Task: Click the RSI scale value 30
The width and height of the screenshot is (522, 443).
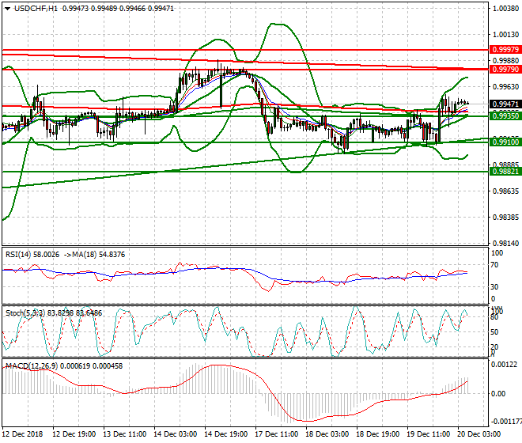Action: click(494, 287)
